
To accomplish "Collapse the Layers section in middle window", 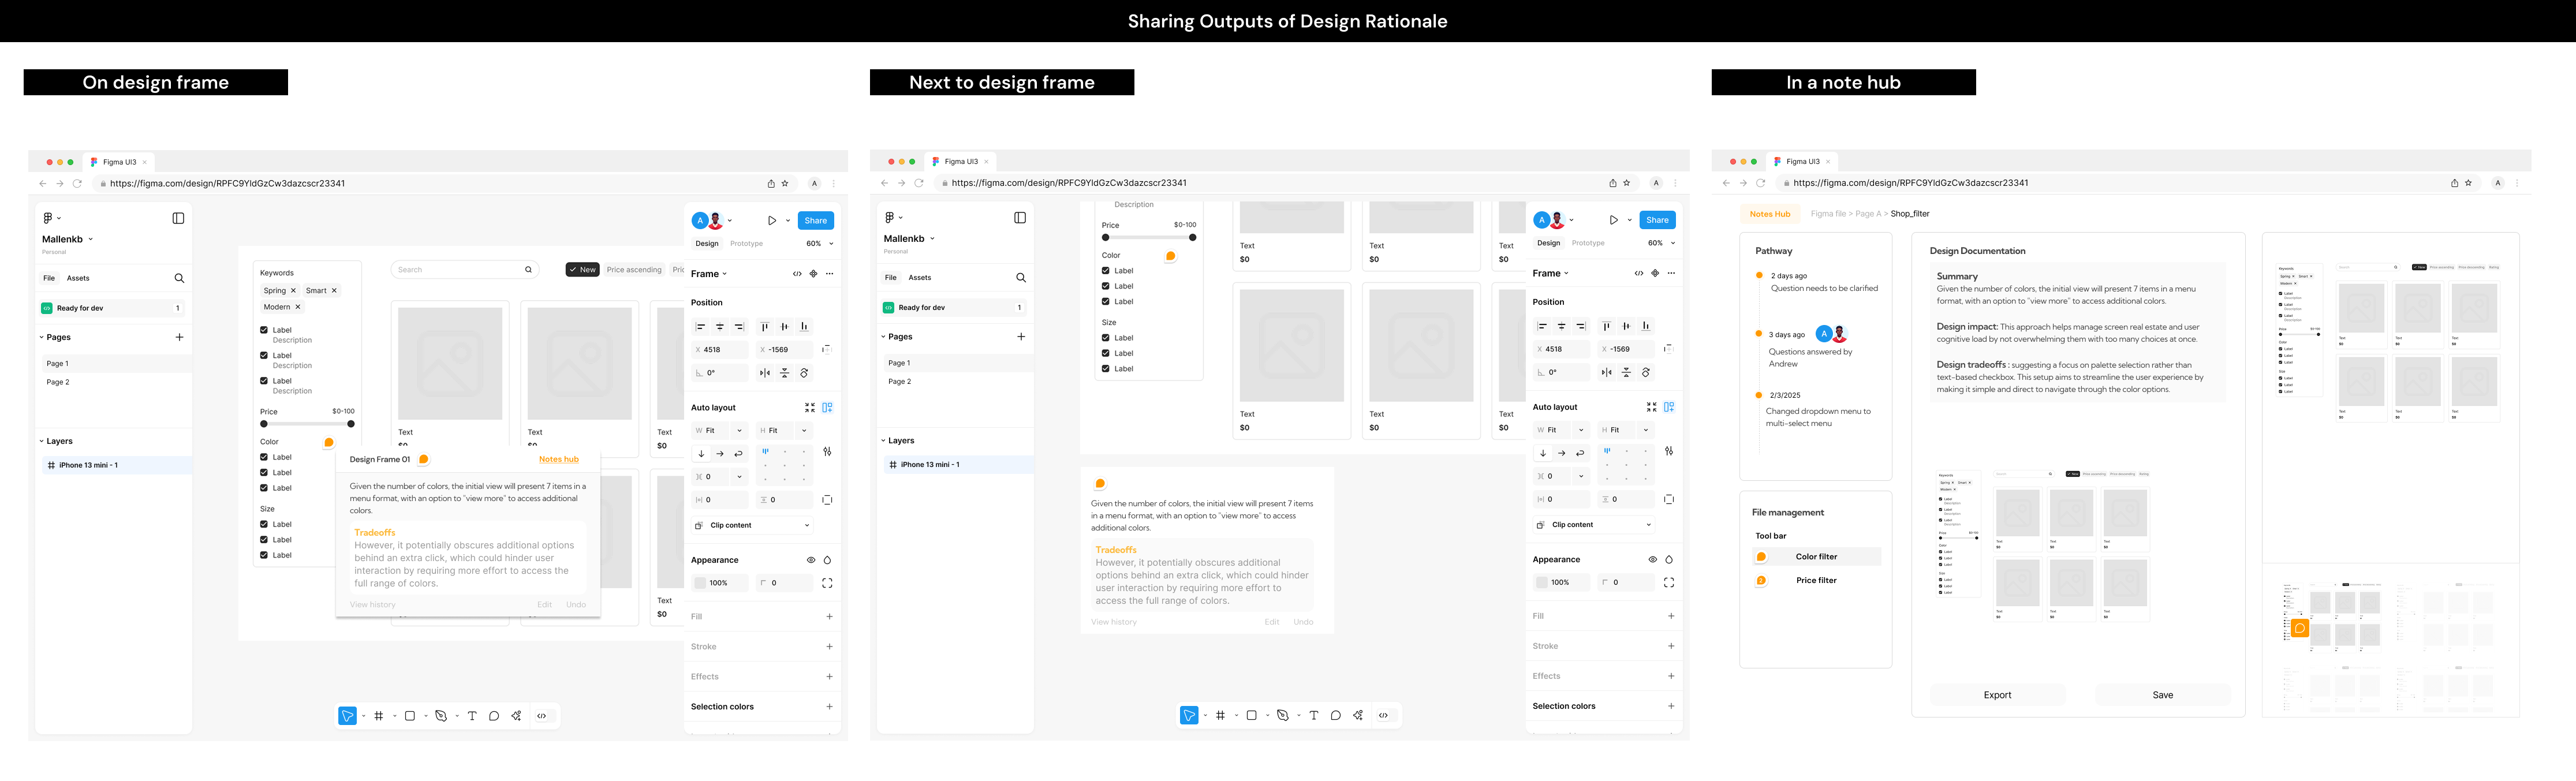I will point(884,441).
